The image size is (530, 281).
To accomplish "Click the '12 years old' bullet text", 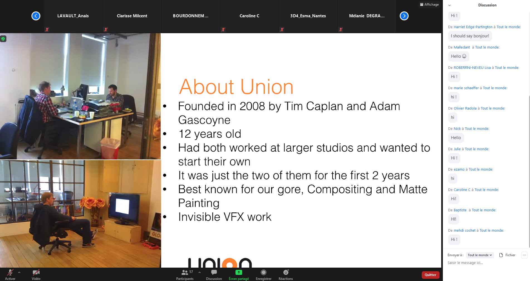I will pyautogui.click(x=210, y=134).
